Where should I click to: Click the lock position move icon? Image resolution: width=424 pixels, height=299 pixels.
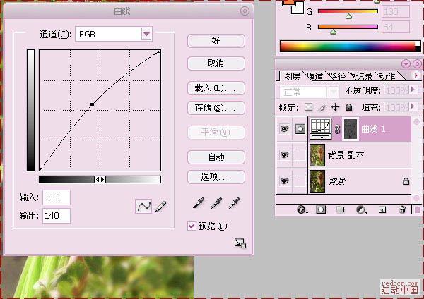pos(335,107)
